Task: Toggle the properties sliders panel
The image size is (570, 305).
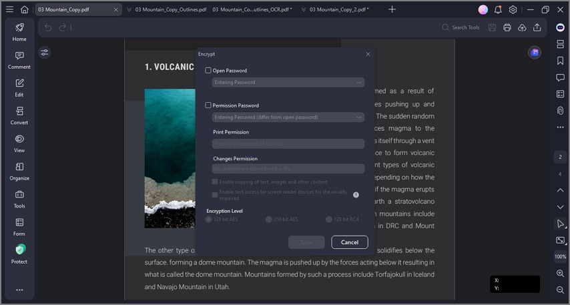Action: click(44, 53)
